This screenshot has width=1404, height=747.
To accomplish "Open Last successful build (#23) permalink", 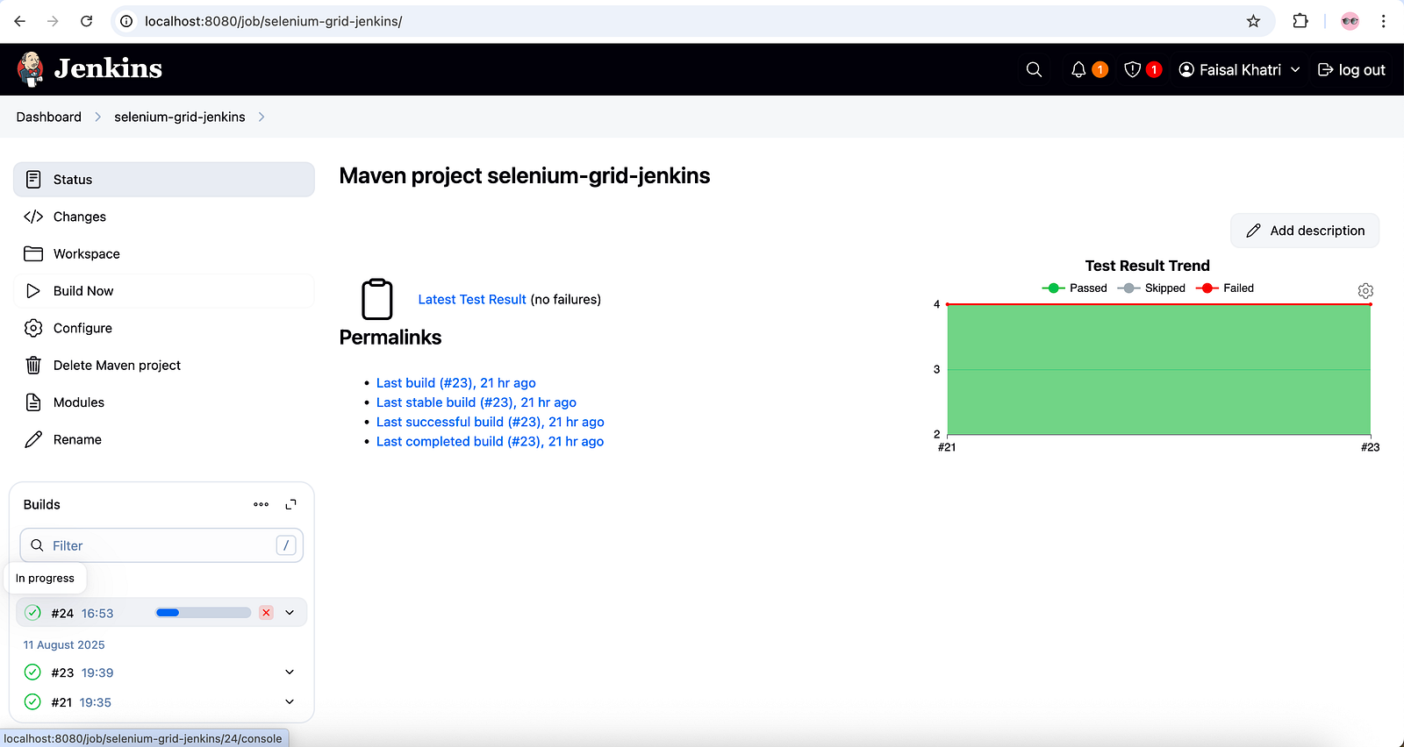I will point(490,422).
